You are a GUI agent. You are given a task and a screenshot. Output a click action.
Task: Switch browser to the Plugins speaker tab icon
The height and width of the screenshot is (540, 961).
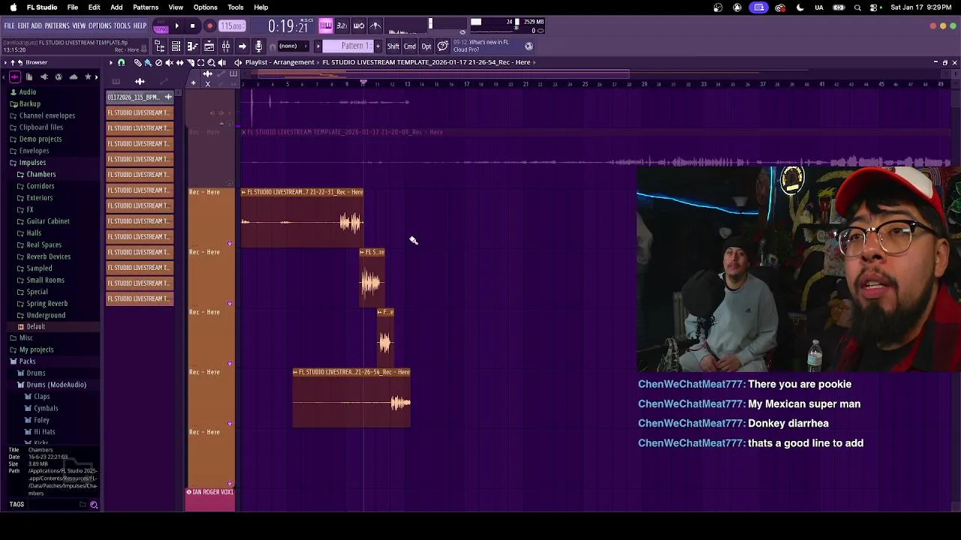pyautogui.click(x=44, y=77)
